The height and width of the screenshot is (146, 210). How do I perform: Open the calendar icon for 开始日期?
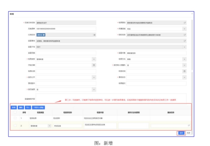tap(94, 65)
